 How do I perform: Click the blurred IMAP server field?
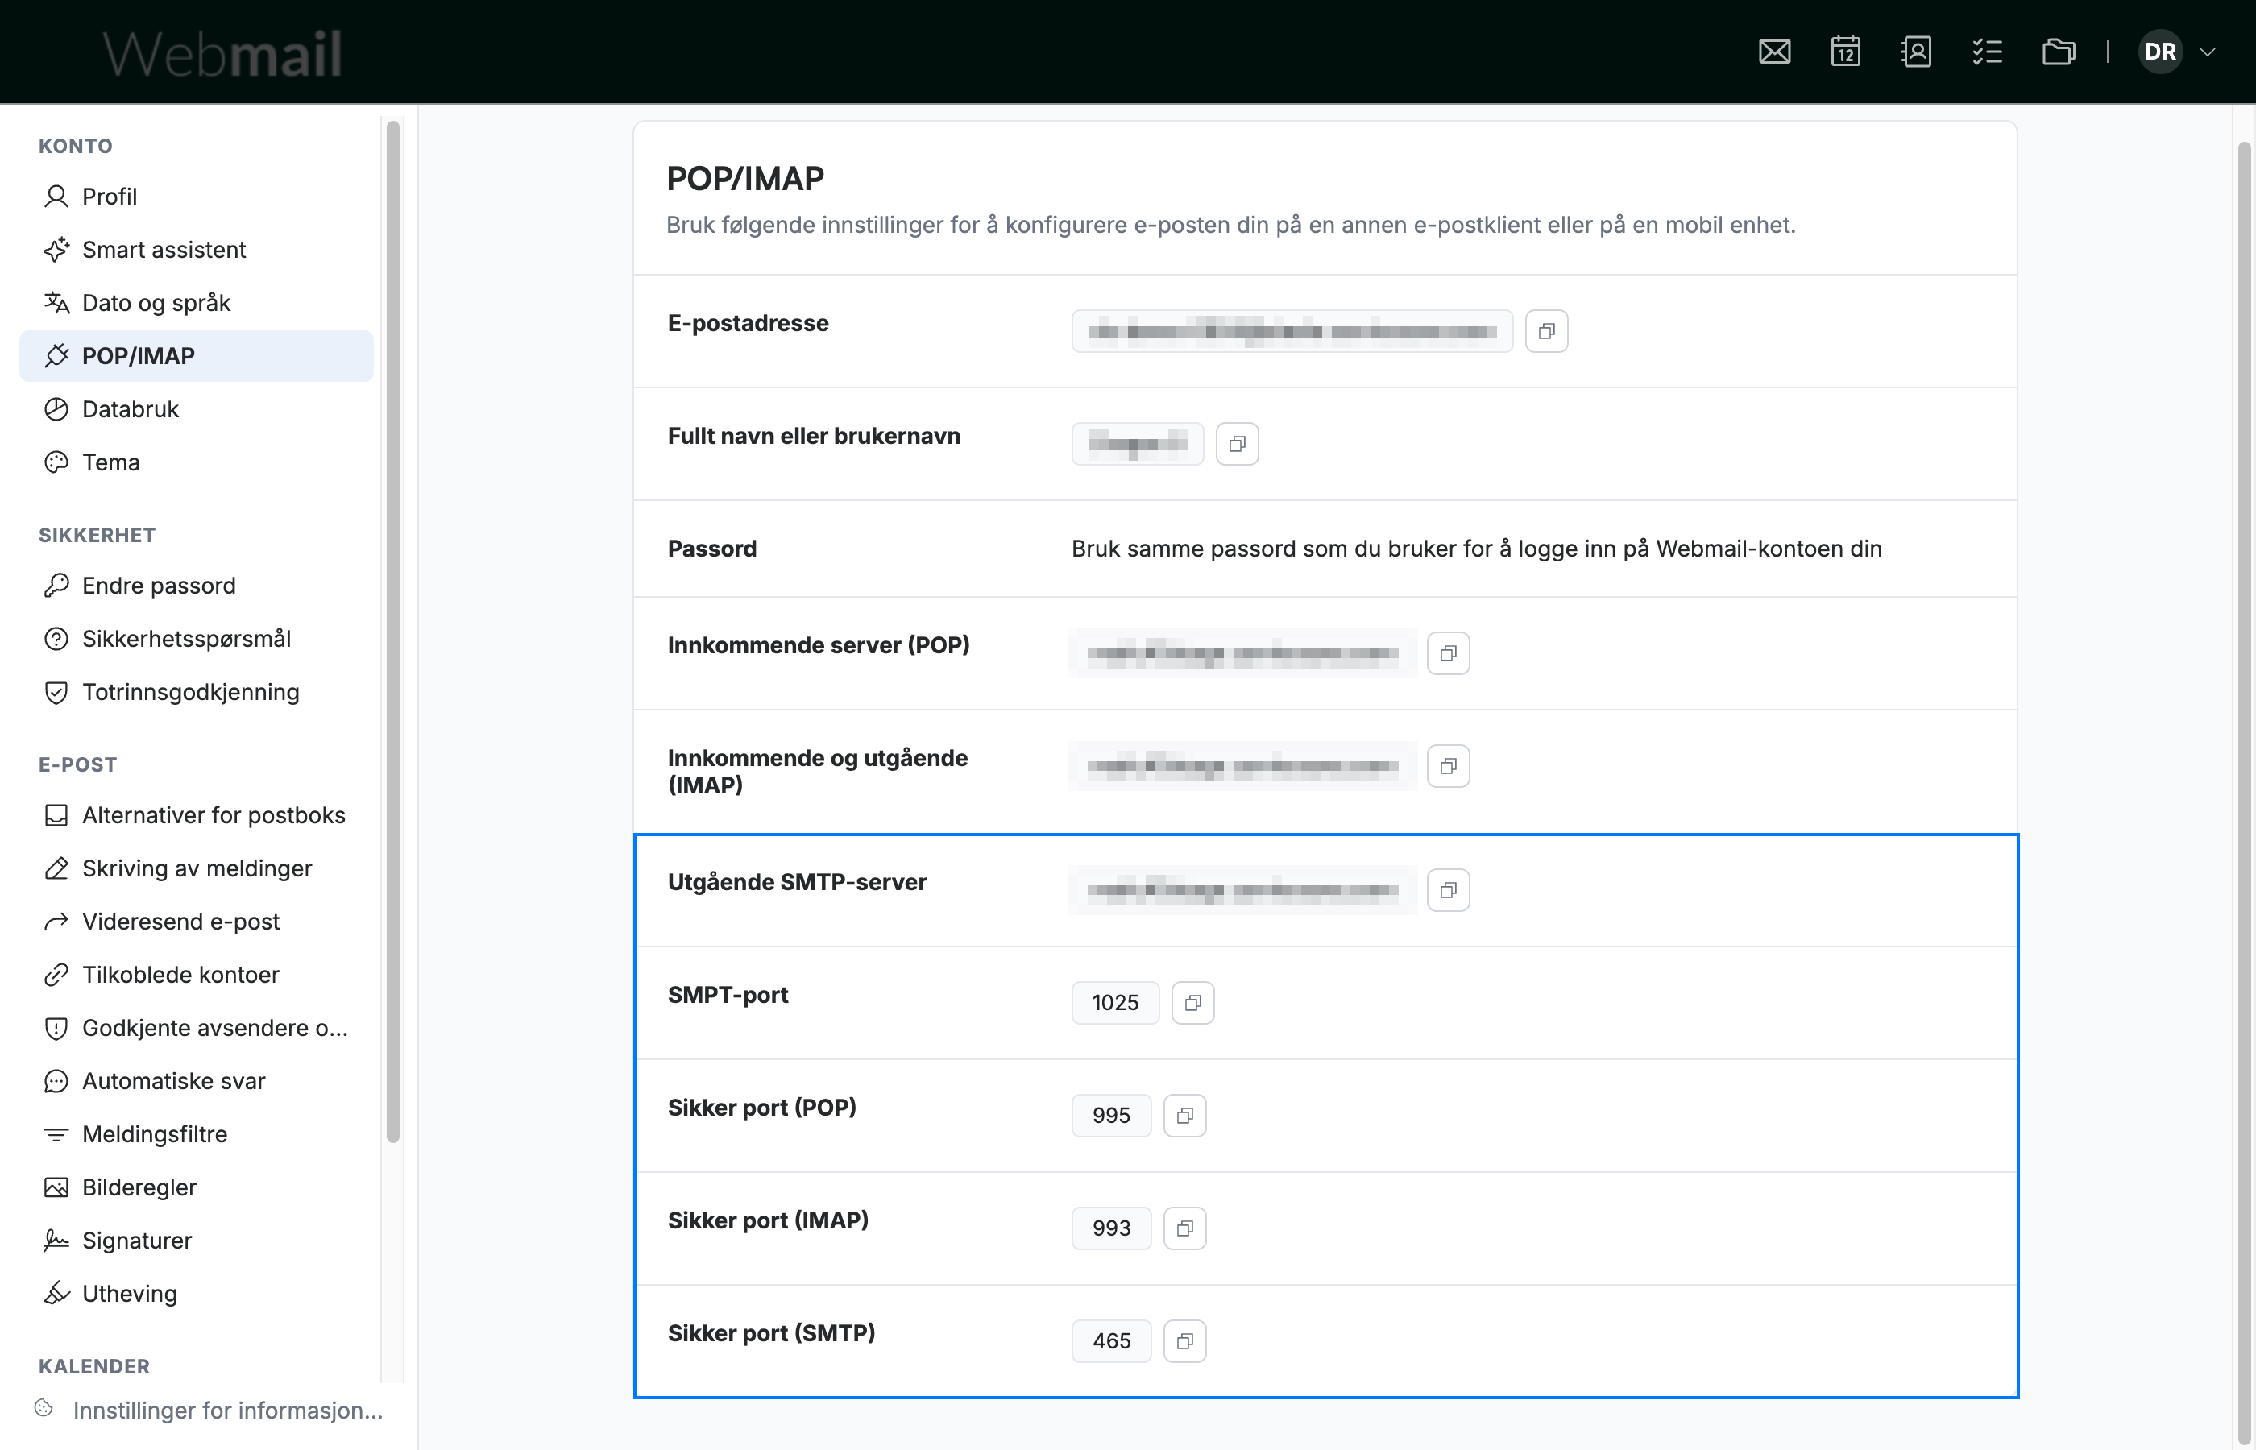(1243, 766)
